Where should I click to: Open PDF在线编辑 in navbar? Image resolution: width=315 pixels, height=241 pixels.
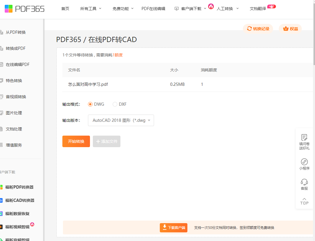tap(153, 9)
